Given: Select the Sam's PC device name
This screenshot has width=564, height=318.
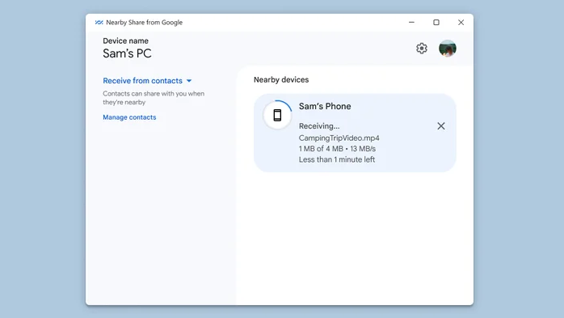Looking at the screenshot, I should pyautogui.click(x=127, y=53).
